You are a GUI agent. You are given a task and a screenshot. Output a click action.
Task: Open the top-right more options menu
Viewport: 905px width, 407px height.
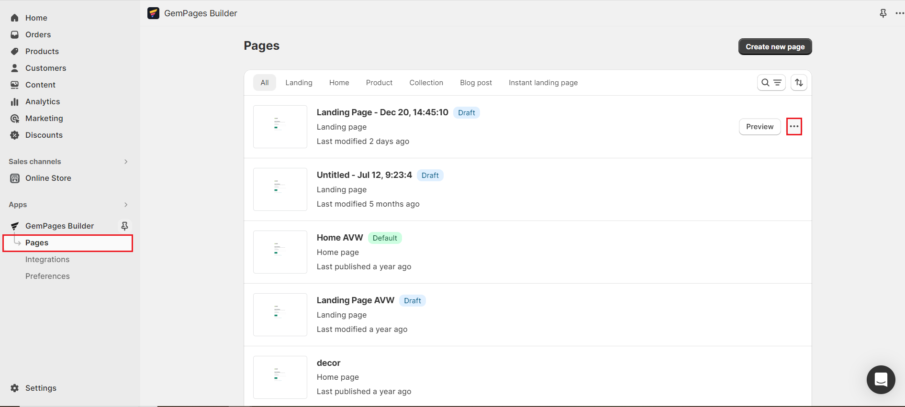coord(899,13)
